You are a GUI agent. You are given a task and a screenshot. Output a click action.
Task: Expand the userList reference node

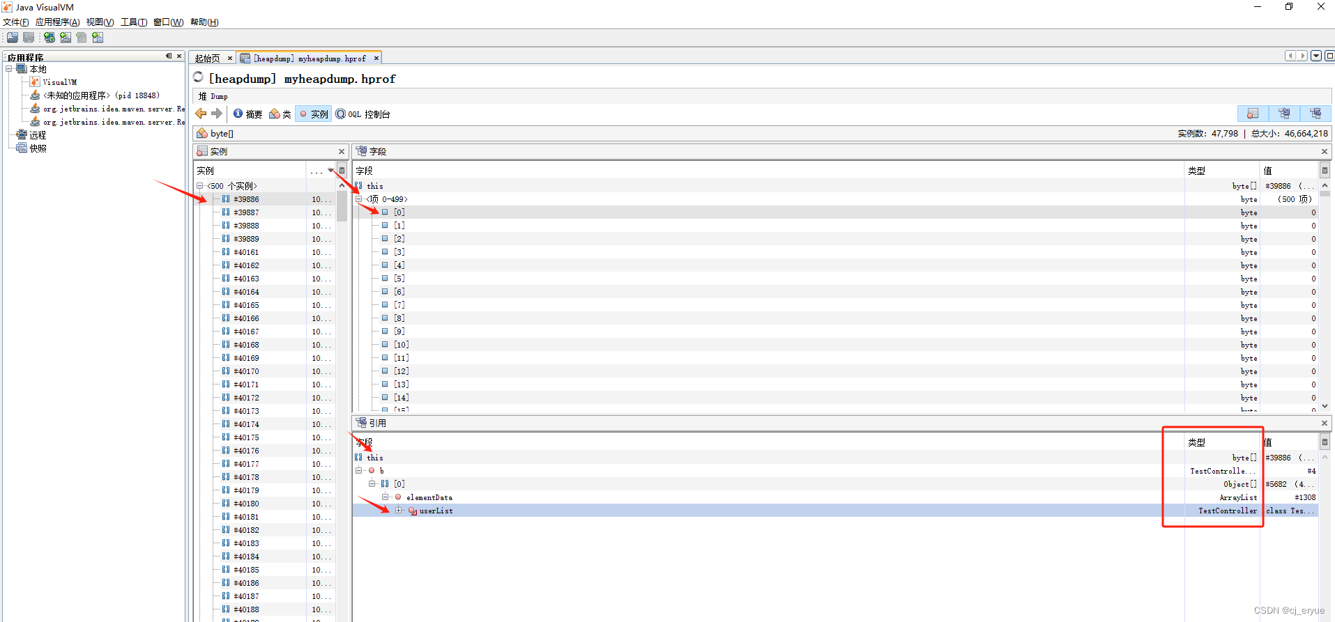point(399,511)
